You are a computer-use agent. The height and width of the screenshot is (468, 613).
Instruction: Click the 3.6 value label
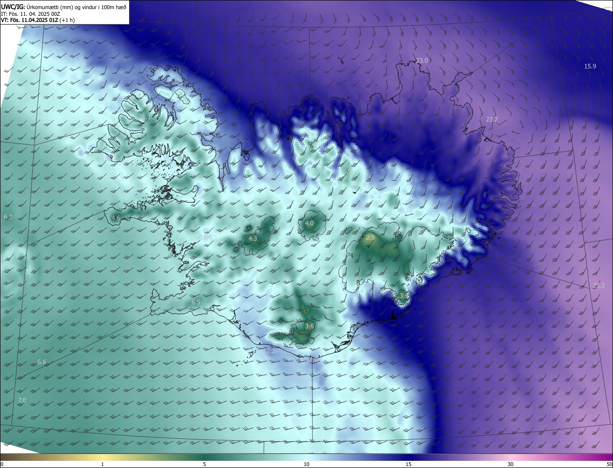[309, 326]
